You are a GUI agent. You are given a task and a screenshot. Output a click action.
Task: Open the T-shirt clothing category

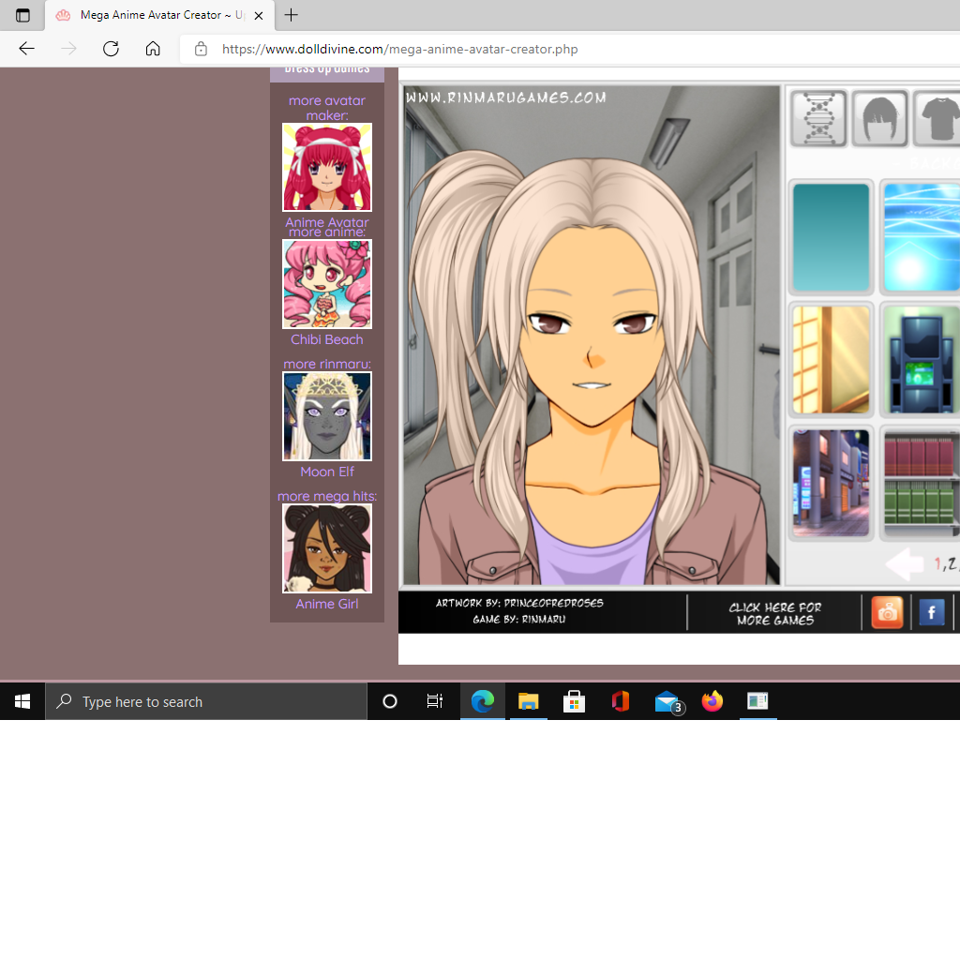click(x=937, y=119)
